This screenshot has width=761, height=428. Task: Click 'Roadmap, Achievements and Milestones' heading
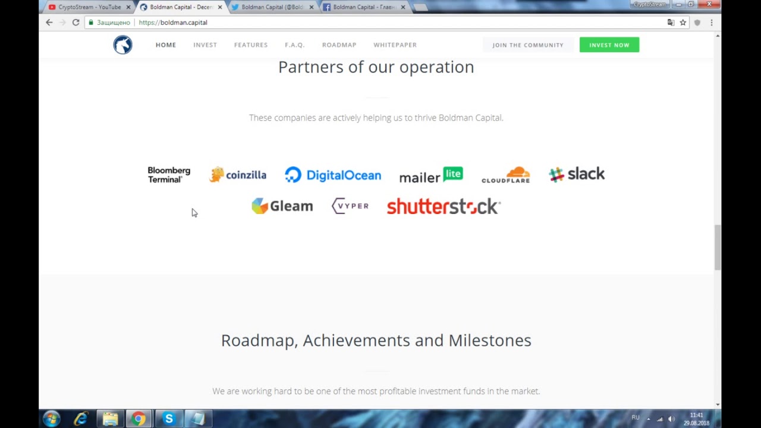coord(376,340)
